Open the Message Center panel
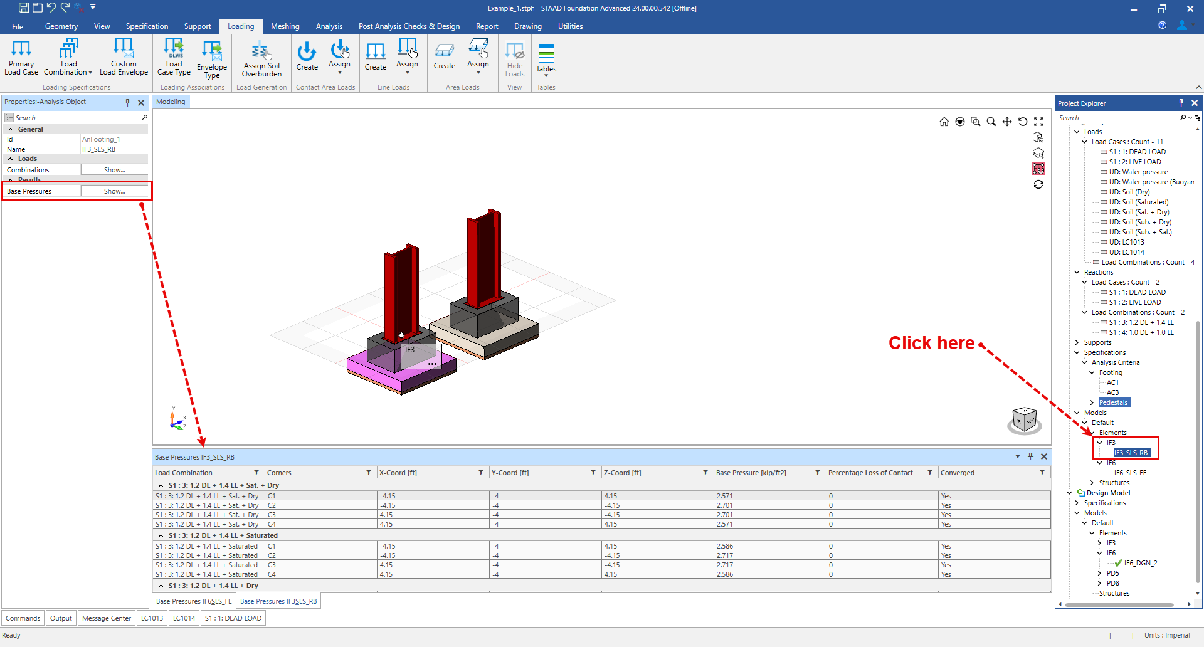 (107, 618)
